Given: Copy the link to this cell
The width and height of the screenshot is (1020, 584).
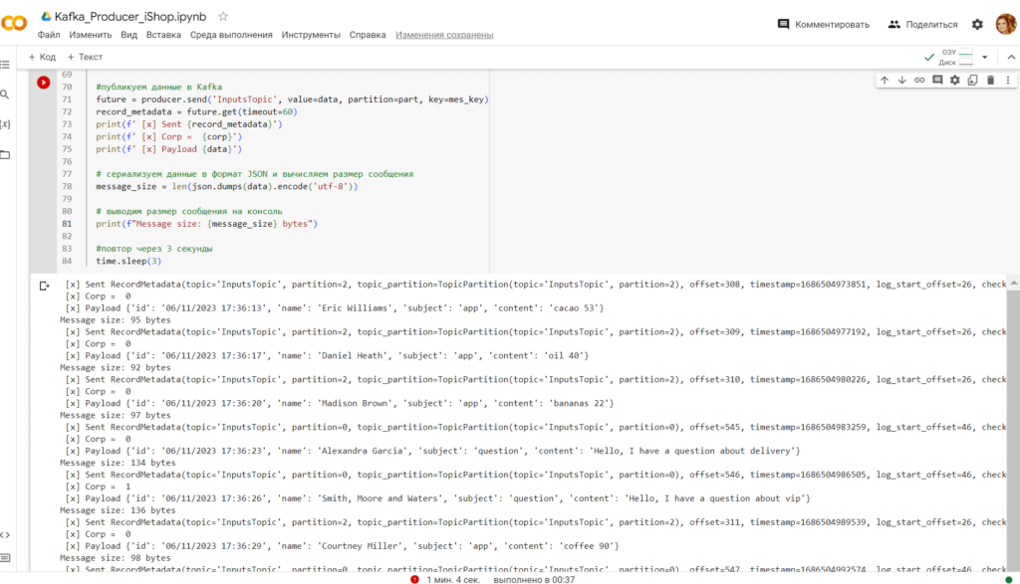Looking at the screenshot, I should pos(919,81).
